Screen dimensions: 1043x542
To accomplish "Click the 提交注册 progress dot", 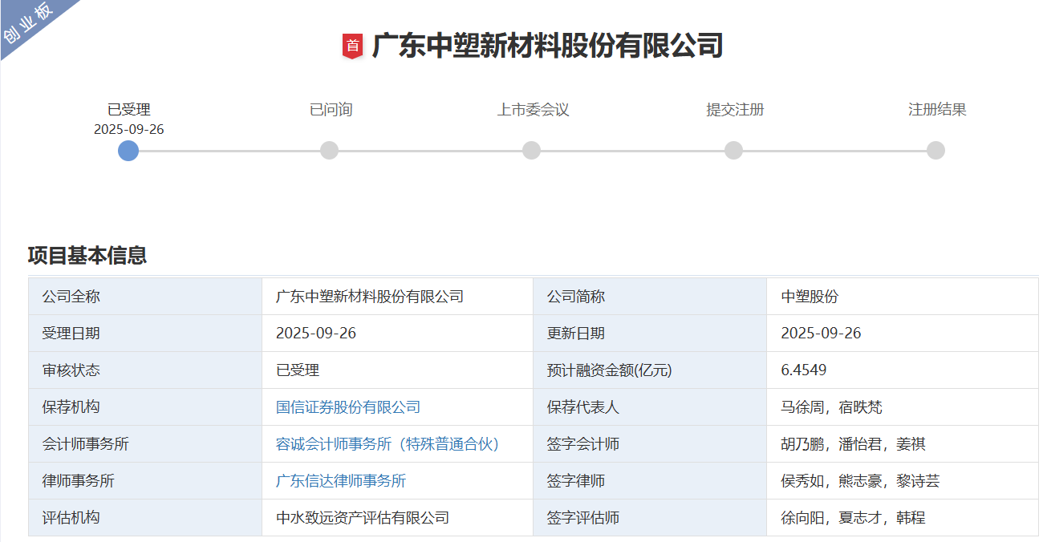I will coord(734,151).
